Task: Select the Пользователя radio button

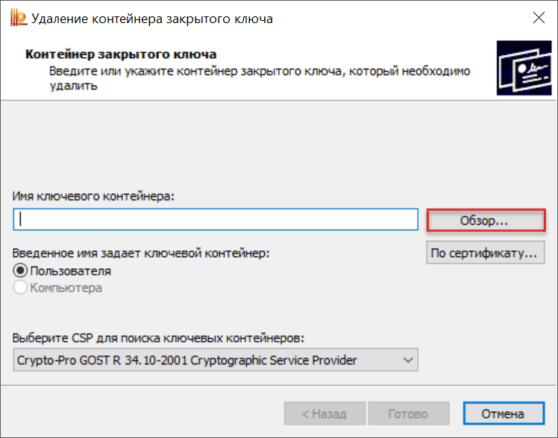Action: coord(21,271)
